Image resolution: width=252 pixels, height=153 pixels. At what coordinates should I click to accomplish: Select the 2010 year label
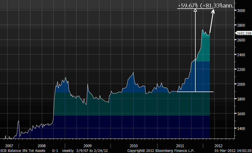134,146
